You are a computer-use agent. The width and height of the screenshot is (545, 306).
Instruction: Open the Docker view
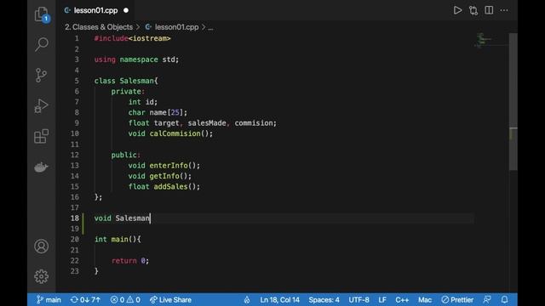tap(41, 167)
